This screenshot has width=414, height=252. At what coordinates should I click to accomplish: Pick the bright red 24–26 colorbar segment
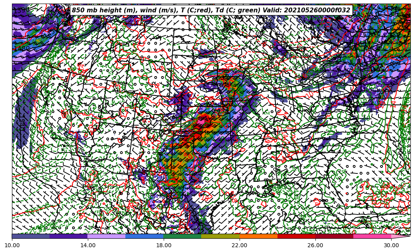pyautogui.click(x=296, y=236)
